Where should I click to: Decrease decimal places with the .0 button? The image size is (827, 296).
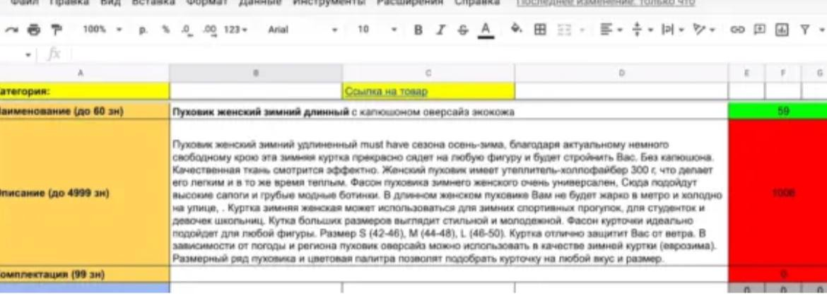point(186,30)
